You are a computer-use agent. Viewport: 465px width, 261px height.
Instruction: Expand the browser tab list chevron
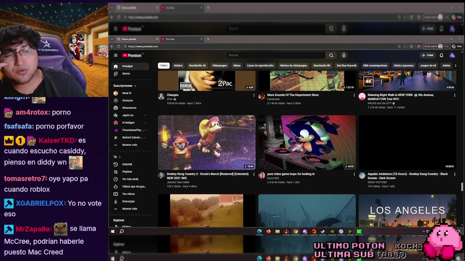112,39
